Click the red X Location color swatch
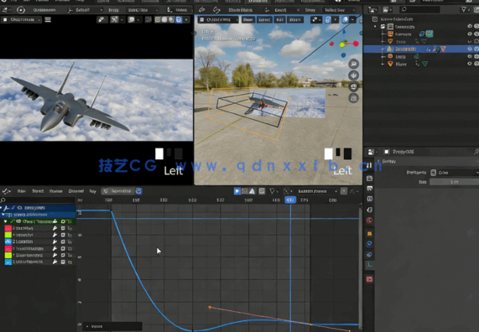Screen dimensions: 479x332 click(8, 228)
